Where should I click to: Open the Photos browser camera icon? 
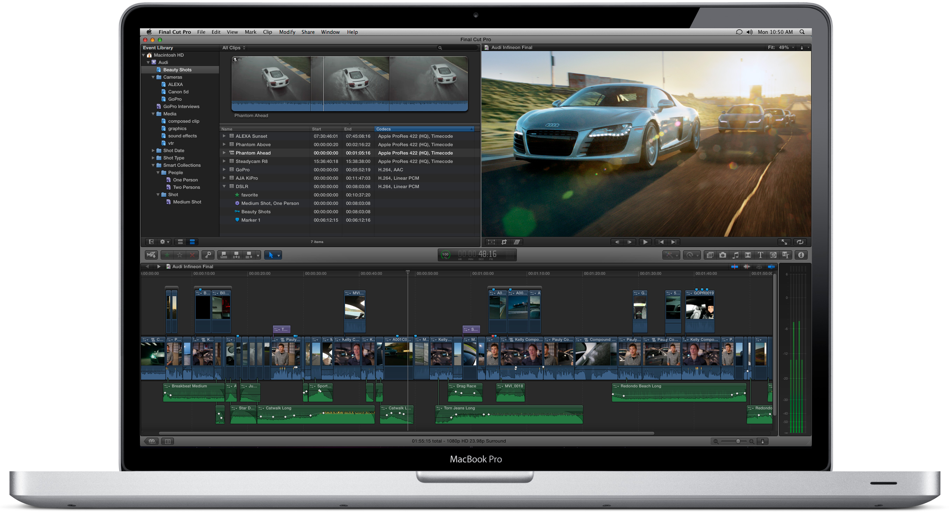pos(723,255)
